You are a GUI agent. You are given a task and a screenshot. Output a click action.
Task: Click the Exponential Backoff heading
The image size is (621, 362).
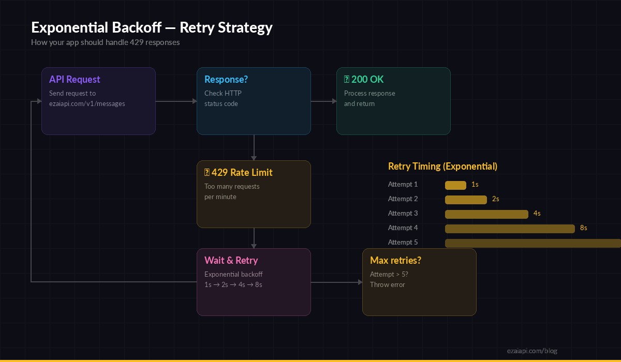point(152,27)
